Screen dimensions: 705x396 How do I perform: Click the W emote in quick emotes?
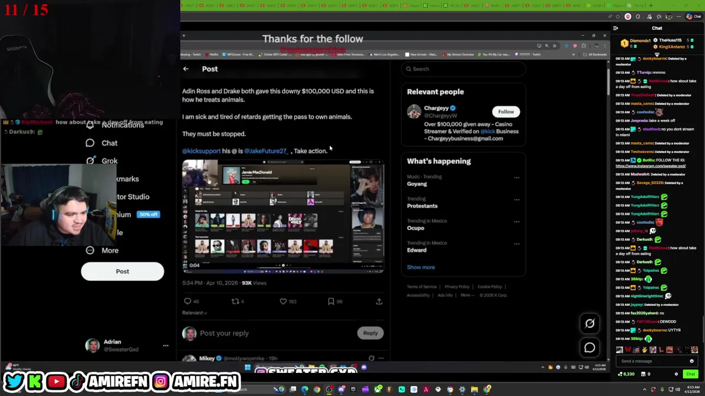[x=628, y=350]
